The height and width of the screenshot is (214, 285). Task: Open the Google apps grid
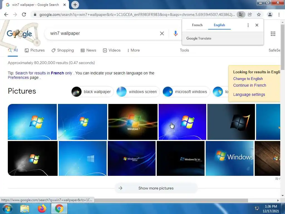[273, 34]
